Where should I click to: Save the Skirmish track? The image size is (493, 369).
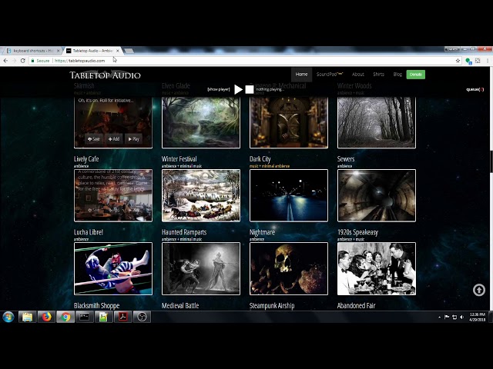[94, 139]
